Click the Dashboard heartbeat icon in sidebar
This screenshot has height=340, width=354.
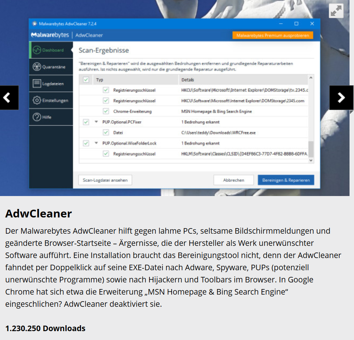(37, 50)
